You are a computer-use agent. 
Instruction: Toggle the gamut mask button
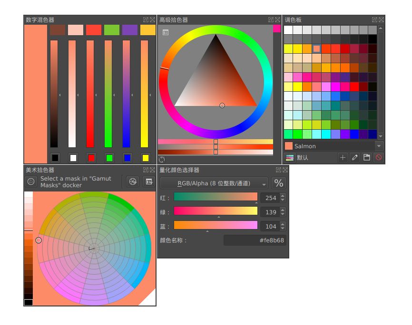pyautogui.click(x=31, y=182)
